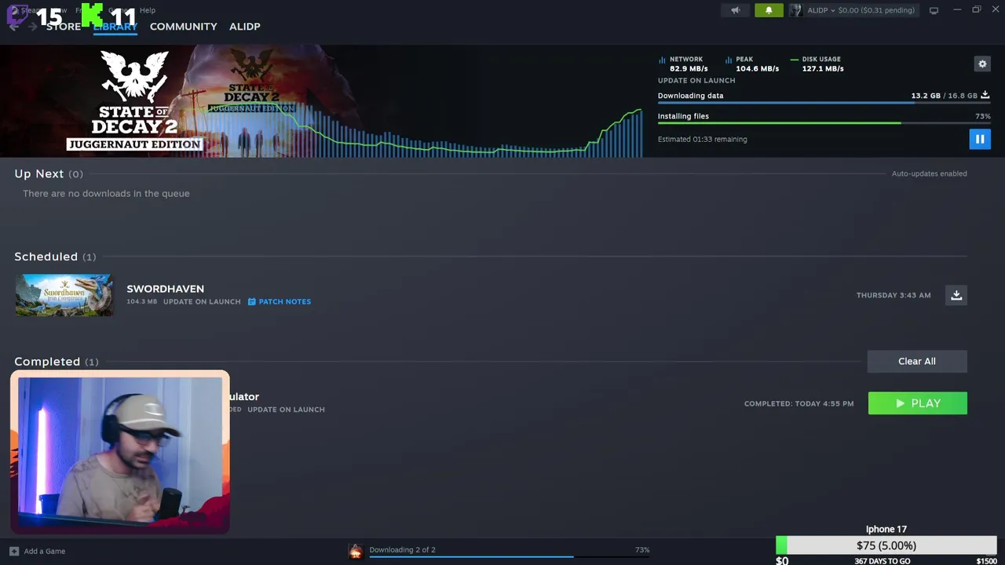Play the completed game
Viewport: 1005px width, 565px height.
tap(917, 403)
